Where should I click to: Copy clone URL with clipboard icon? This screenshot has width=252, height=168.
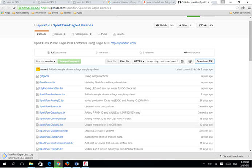point(182,61)
